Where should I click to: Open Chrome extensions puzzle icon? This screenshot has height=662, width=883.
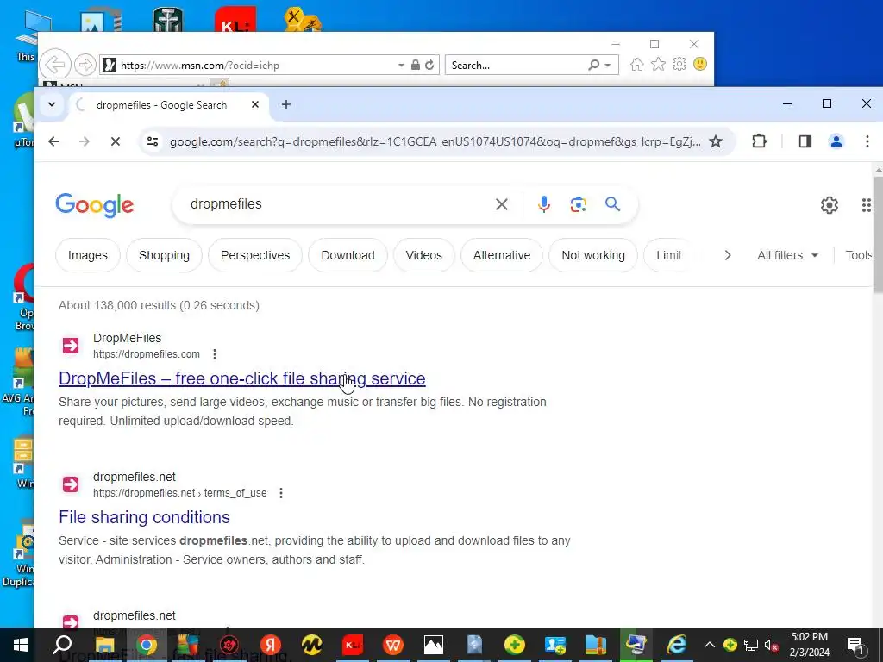click(x=759, y=141)
